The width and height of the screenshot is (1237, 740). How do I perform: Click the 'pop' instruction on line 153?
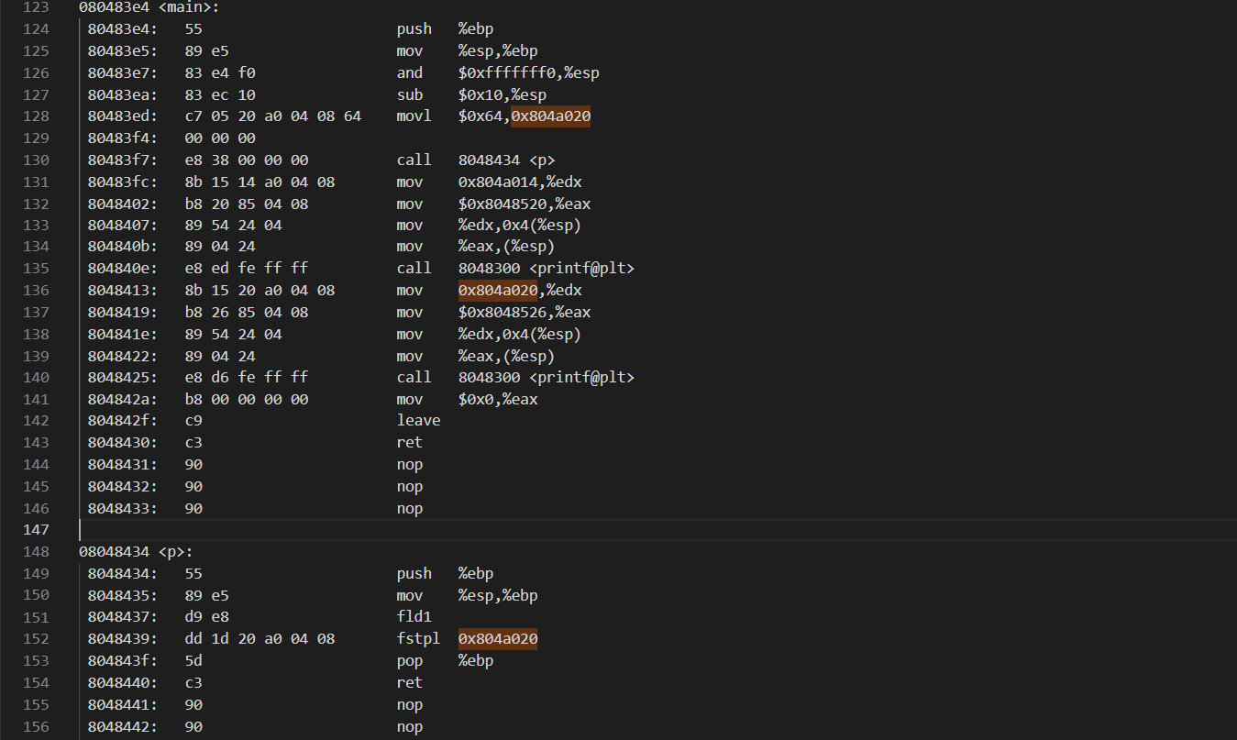point(410,661)
